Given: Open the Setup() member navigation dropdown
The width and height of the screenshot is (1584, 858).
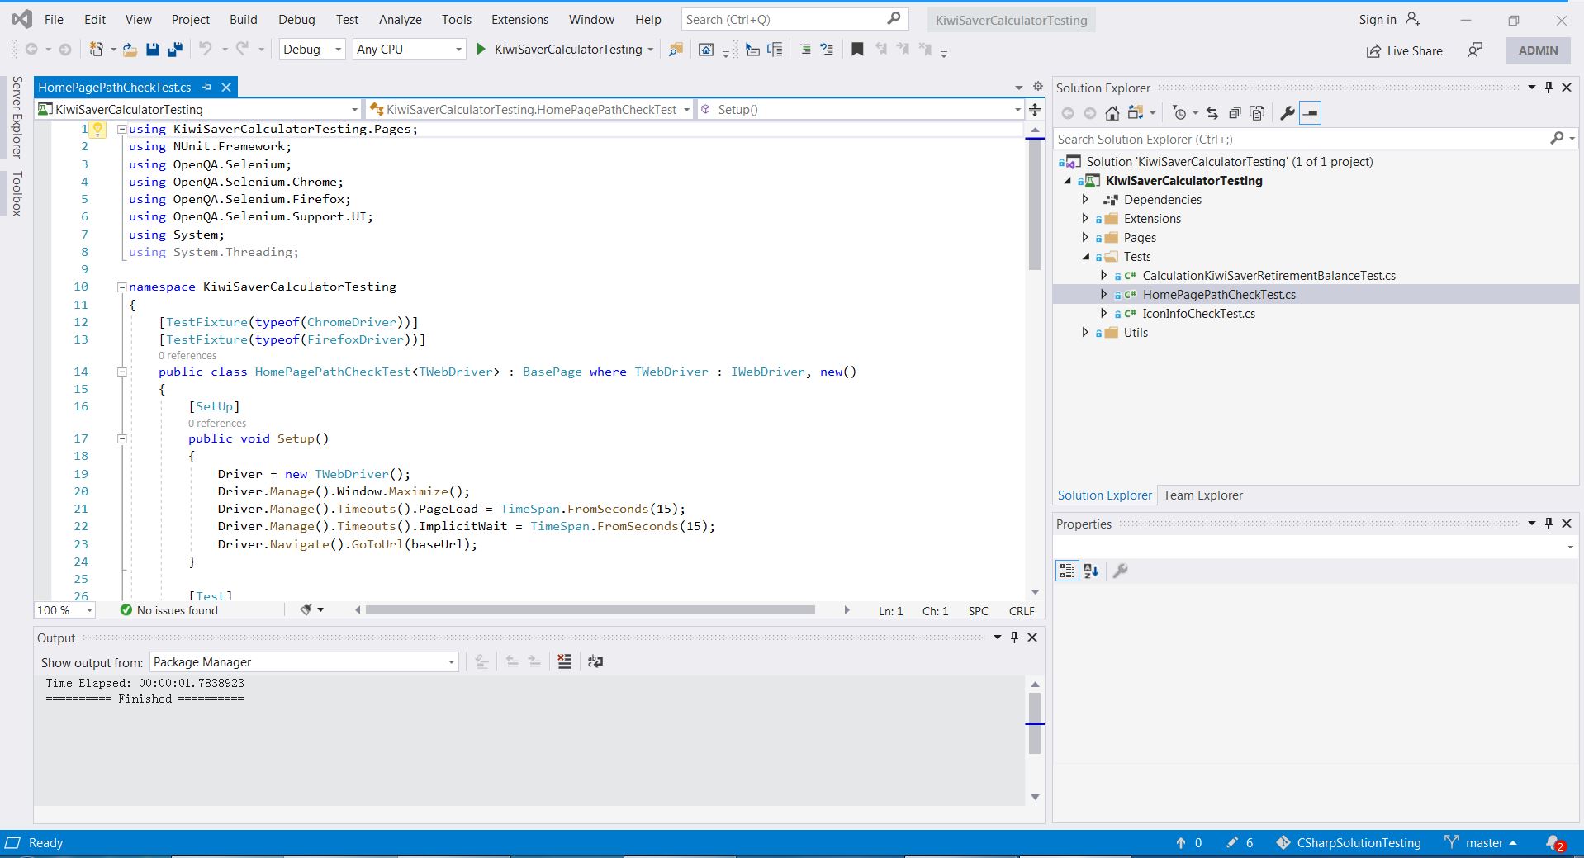Looking at the screenshot, I should click(x=860, y=109).
